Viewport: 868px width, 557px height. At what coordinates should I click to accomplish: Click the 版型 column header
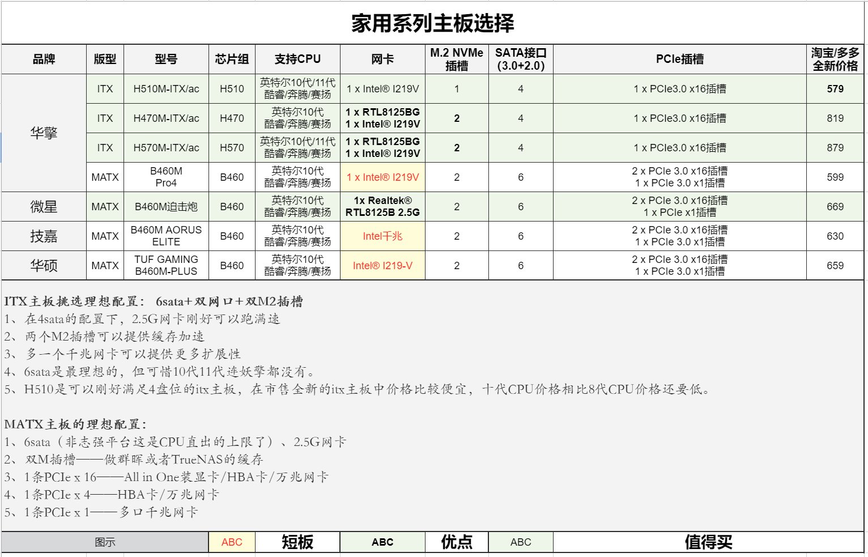(104, 59)
